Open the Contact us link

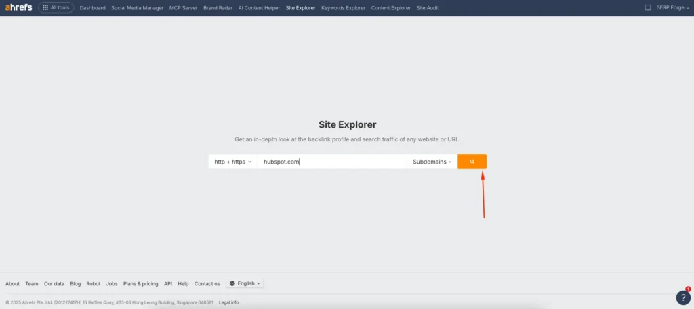click(x=207, y=284)
